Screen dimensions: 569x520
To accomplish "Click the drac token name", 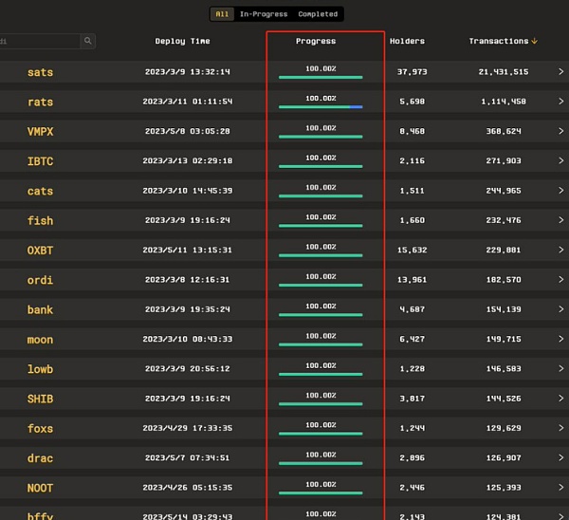I will (41, 458).
